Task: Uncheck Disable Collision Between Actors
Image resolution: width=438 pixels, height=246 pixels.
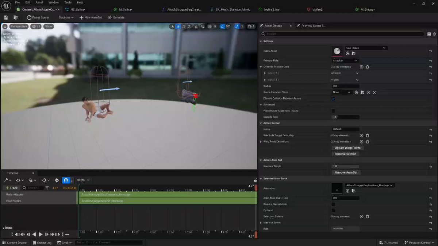Action: 333,98
